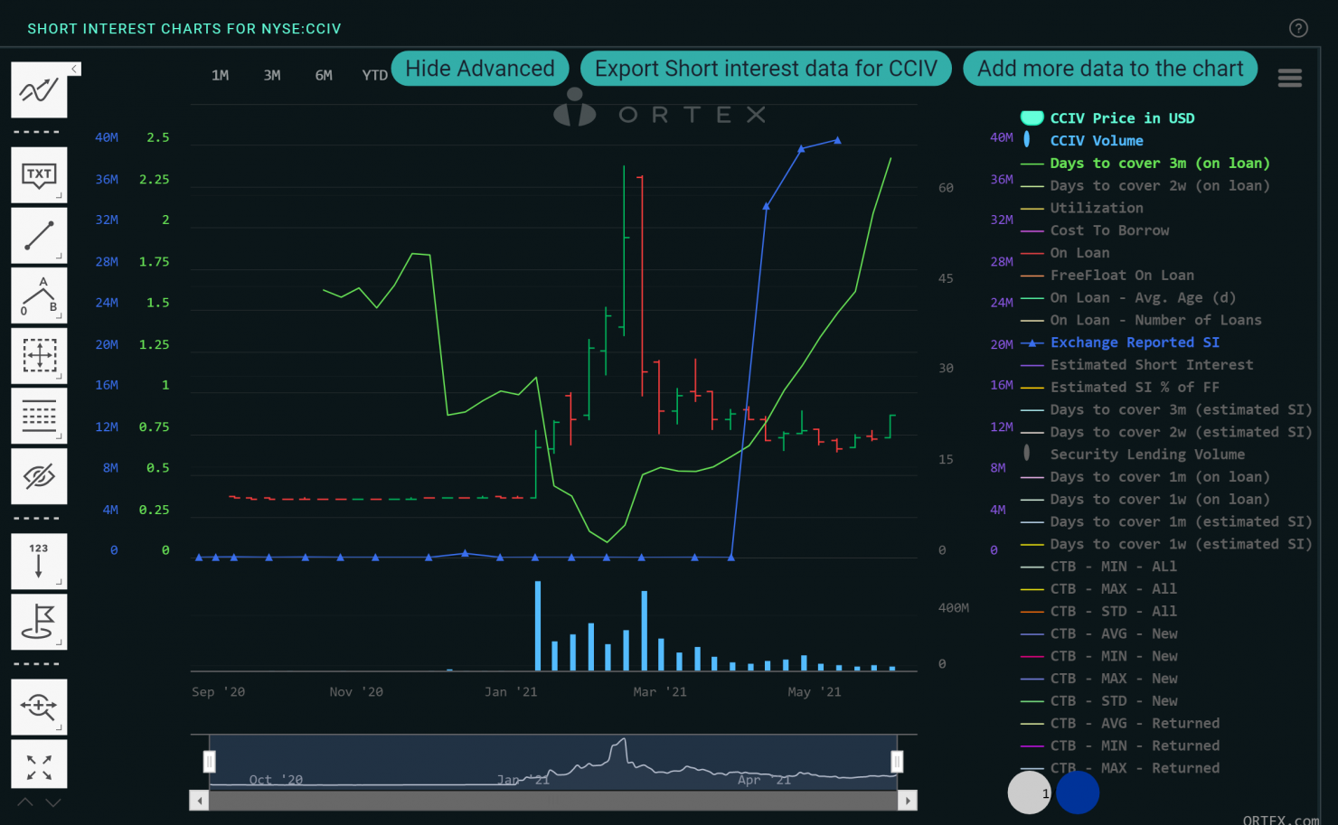Open the chart hamburger menu
Viewport: 1338px width, 825px height.
click(1290, 79)
